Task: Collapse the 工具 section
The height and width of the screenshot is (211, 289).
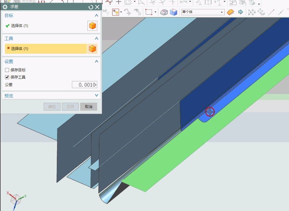Action: (x=97, y=38)
